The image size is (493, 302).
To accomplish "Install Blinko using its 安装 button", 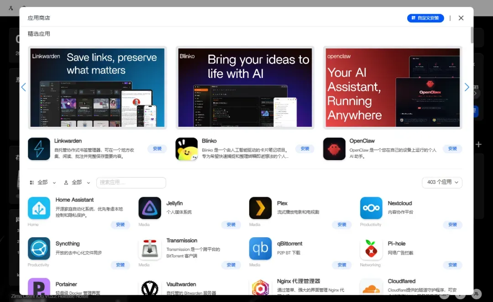I will [304, 149].
